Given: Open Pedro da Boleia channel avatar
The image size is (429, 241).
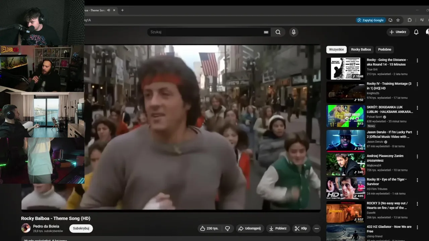Looking at the screenshot, I should (x=26, y=228).
